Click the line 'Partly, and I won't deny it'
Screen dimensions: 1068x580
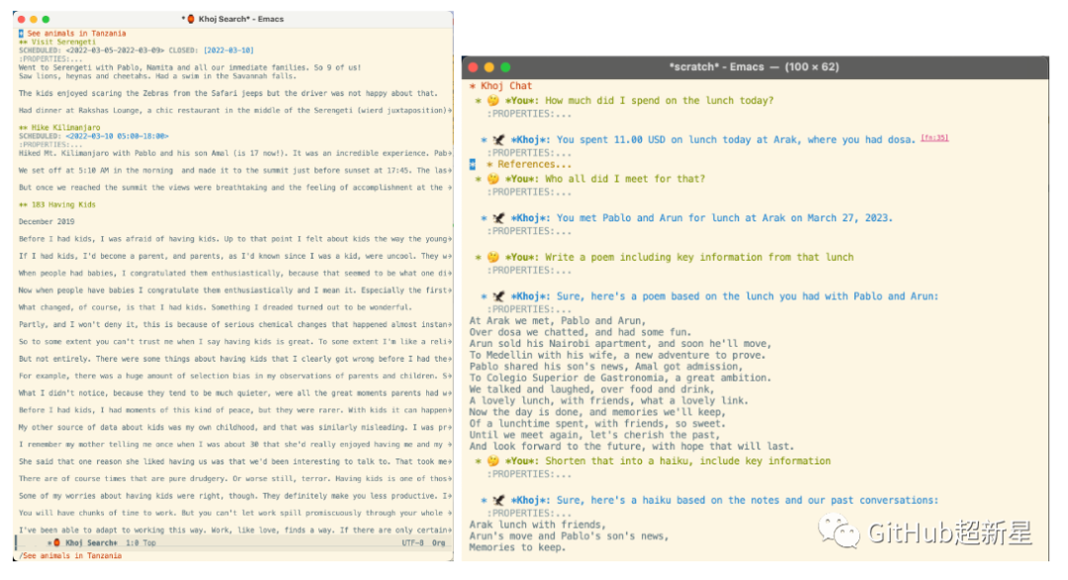[235, 325]
